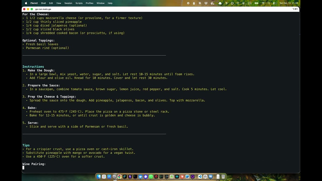The width and height of the screenshot is (322, 181).
Task: Click '1. Make the Dough:' step
Action: point(38,70)
